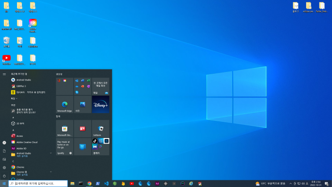Launch Chrome from Start app list
Image resolution: width=332 pixels, height=187 pixels.
coord(31,167)
